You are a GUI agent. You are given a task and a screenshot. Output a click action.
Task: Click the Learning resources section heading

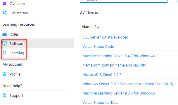coord(18,24)
